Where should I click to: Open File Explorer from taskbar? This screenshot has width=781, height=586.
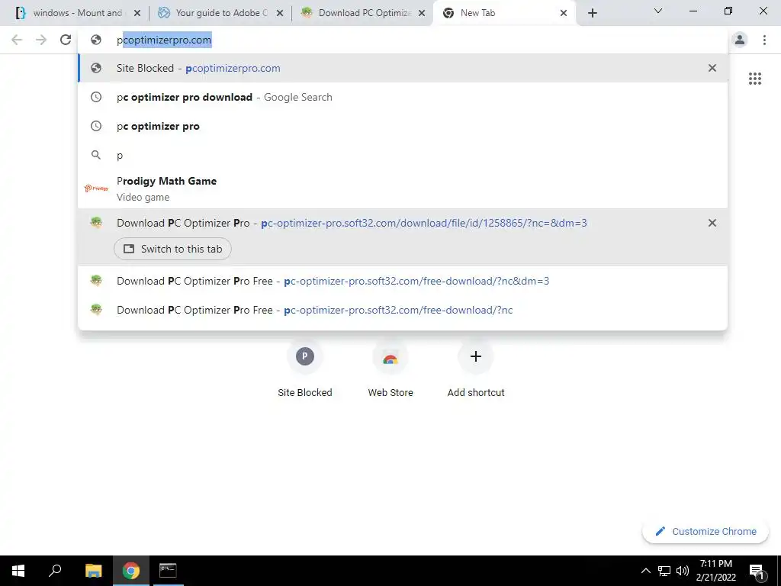point(93,571)
